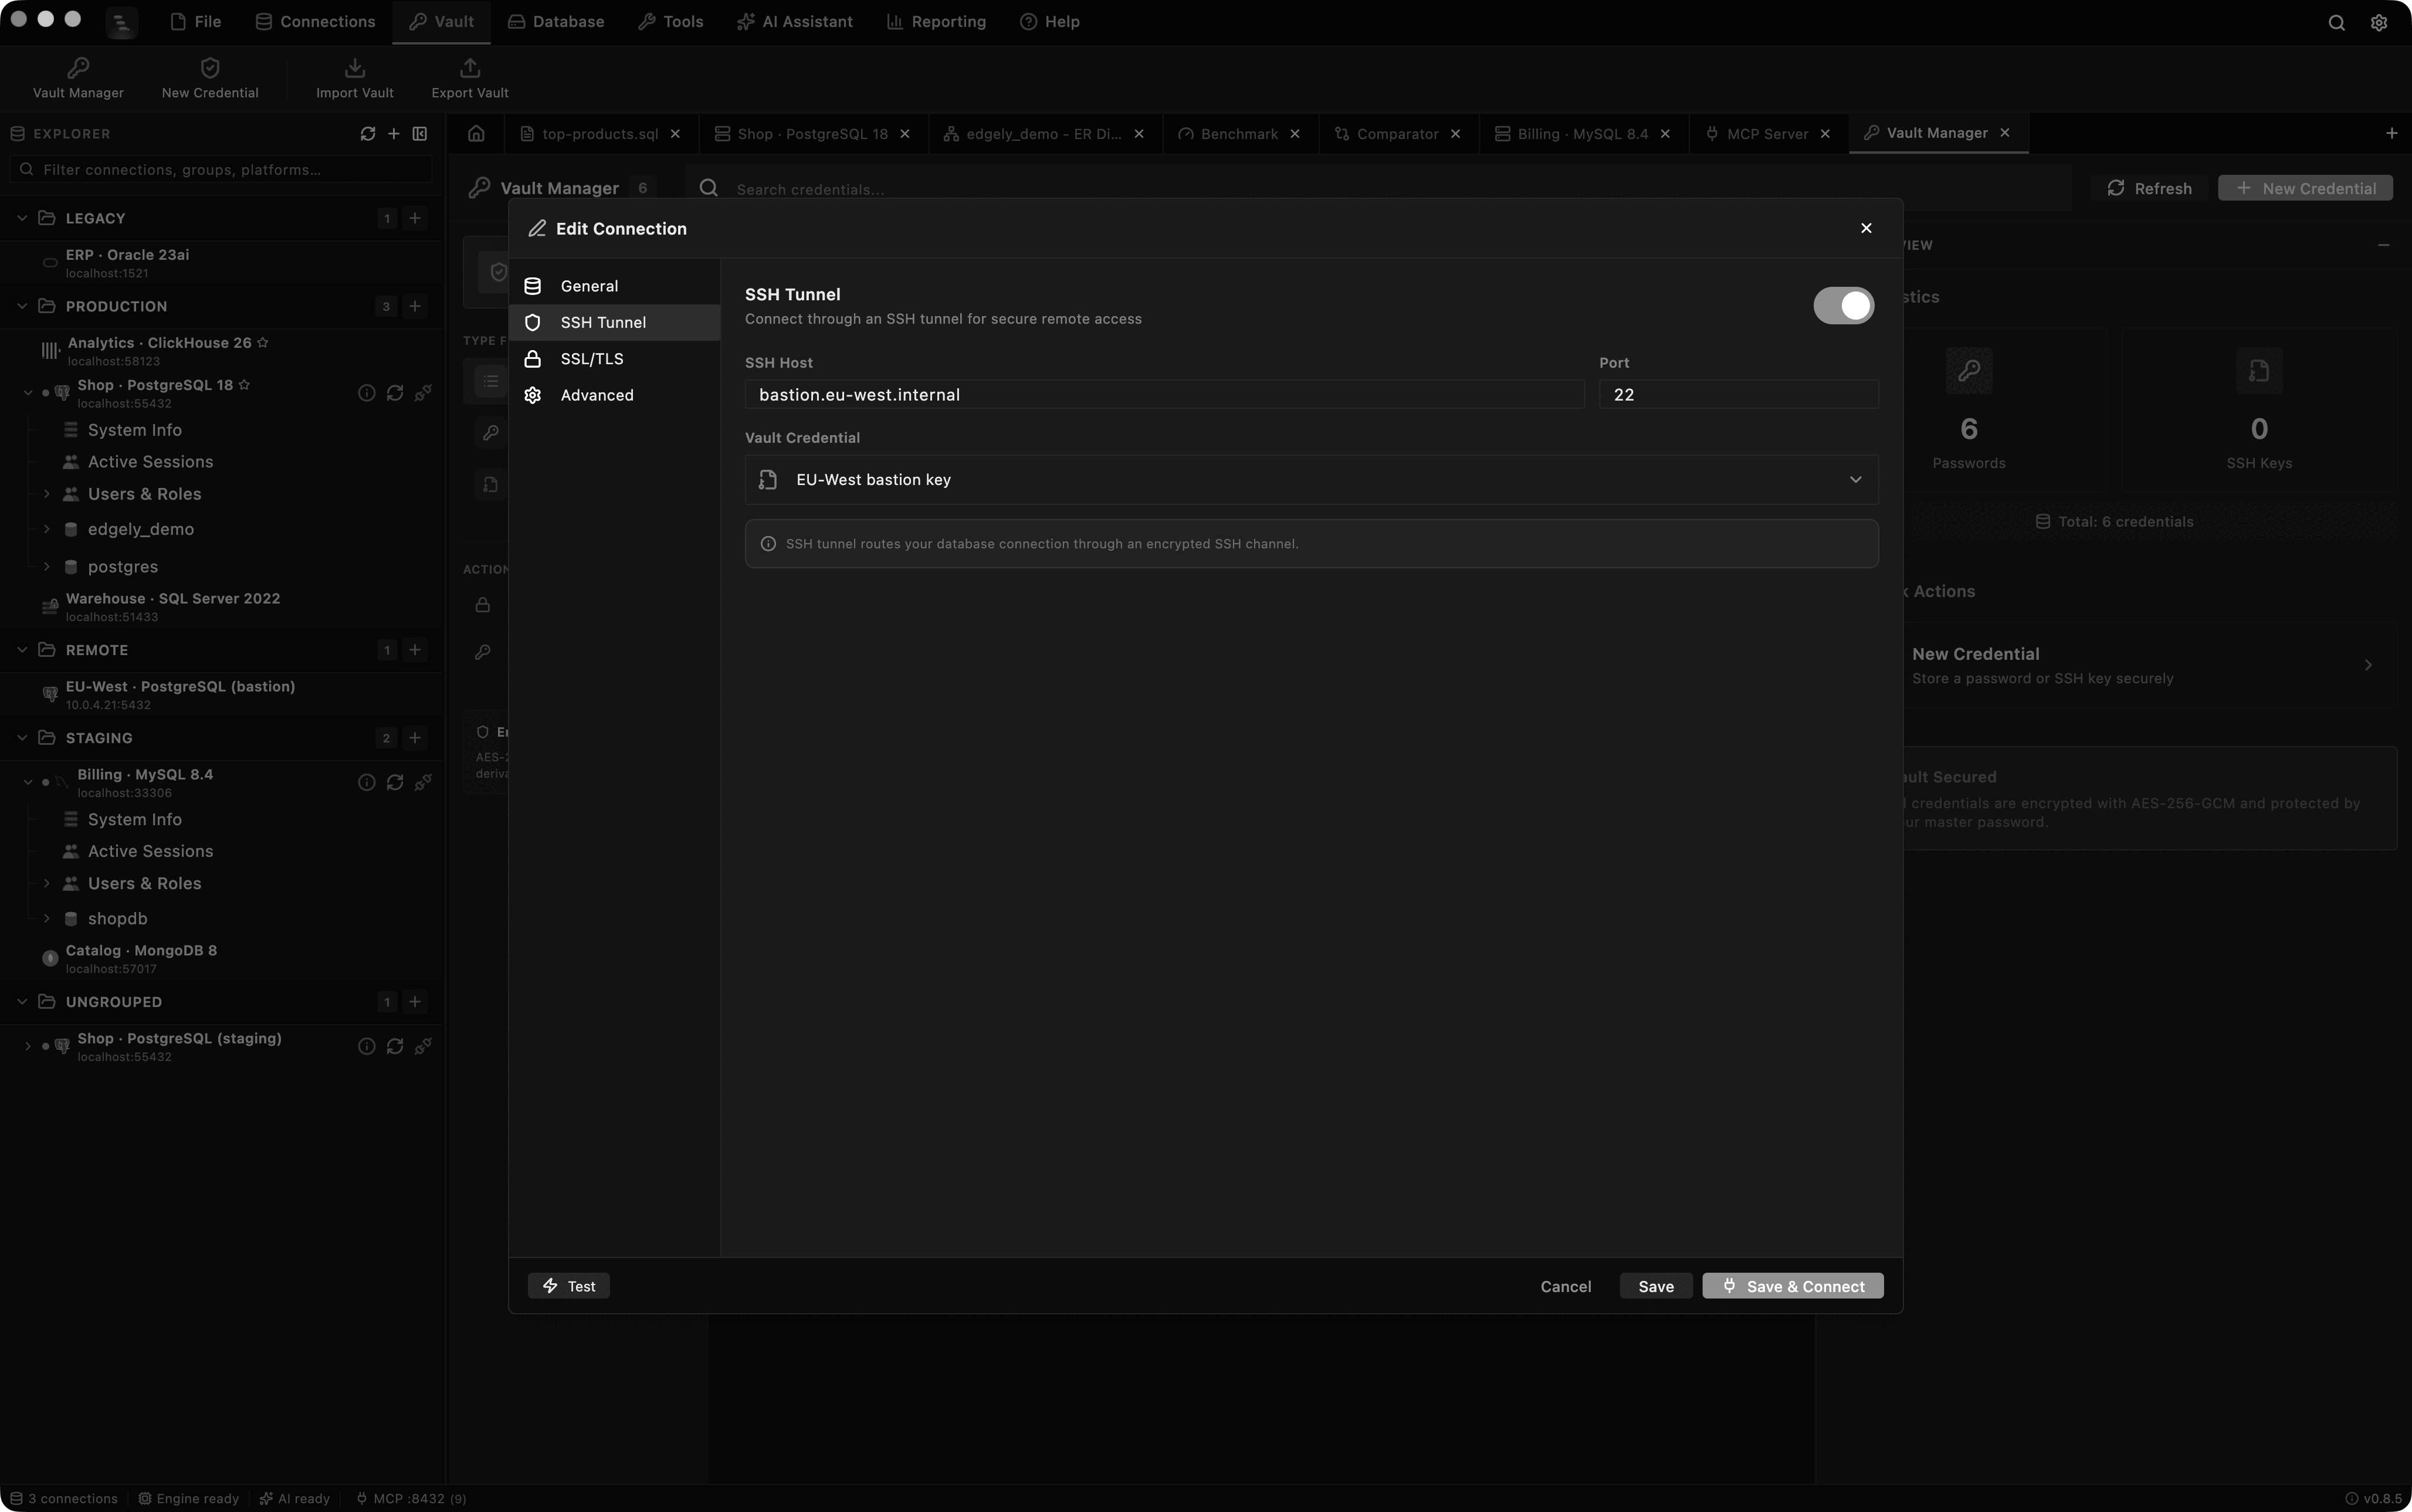The image size is (2412, 1512).
Task: Collapse the UNGROUPED group
Action: [22, 1002]
